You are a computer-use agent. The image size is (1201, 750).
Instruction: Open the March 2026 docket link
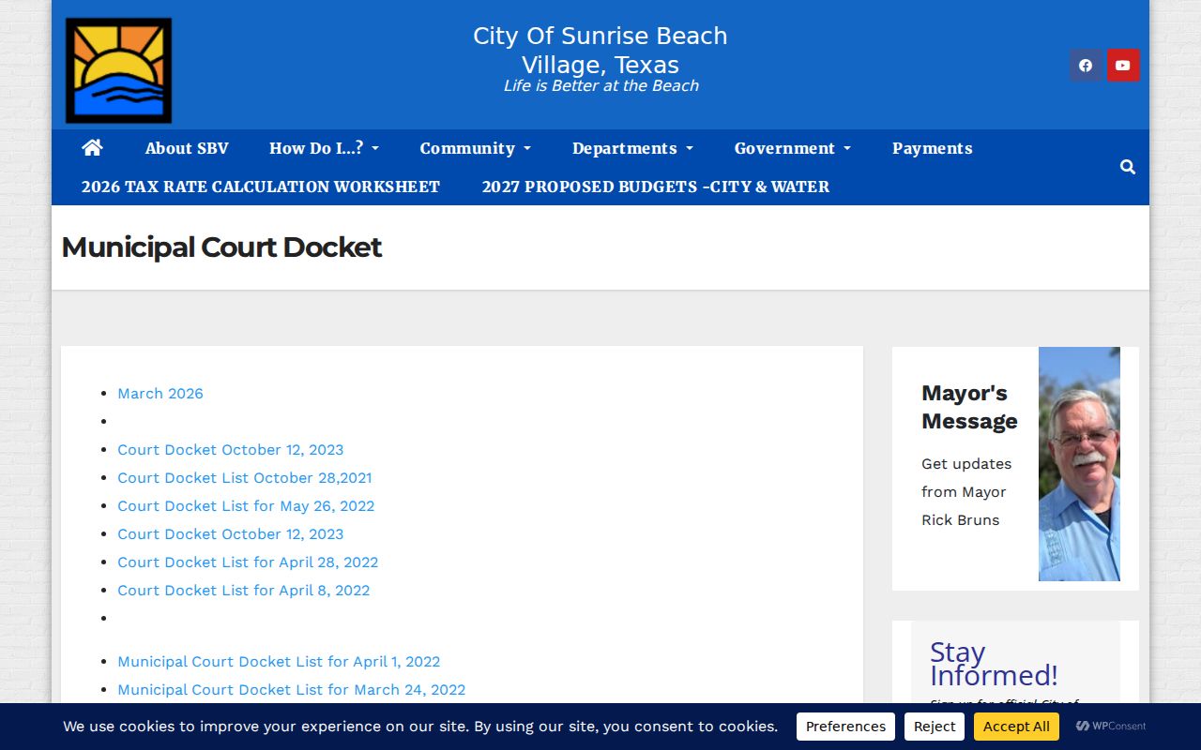(160, 394)
